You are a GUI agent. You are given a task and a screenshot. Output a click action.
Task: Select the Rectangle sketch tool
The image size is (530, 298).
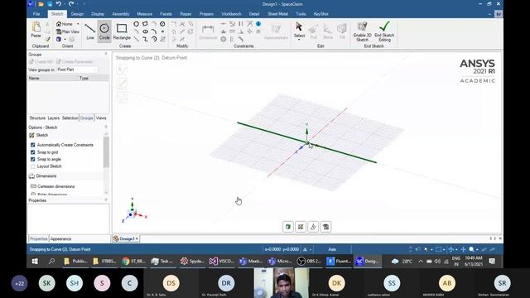click(x=122, y=31)
